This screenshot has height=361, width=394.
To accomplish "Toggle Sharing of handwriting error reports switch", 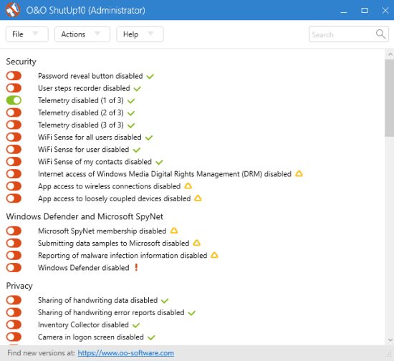I will tap(14, 312).
